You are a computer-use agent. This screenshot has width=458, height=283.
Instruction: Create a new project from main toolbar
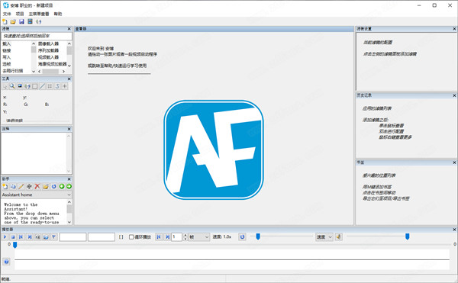(x=5, y=21)
